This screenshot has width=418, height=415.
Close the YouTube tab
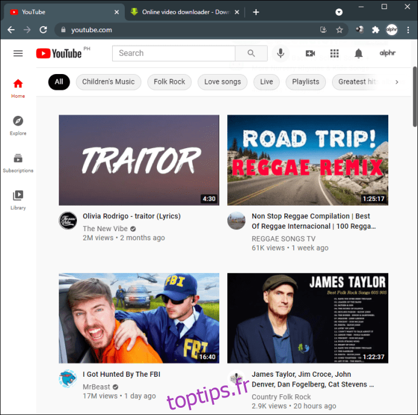(116, 12)
